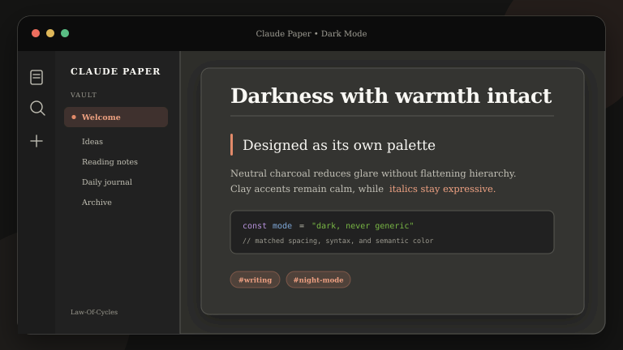Click the #night-mode tag
623x350 pixels.
point(318,280)
